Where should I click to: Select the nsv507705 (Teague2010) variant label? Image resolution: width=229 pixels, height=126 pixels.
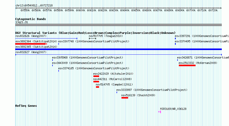click(106, 36)
